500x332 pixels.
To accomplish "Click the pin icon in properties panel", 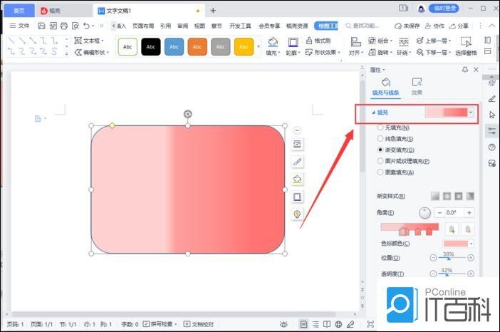I will point(465,70).
